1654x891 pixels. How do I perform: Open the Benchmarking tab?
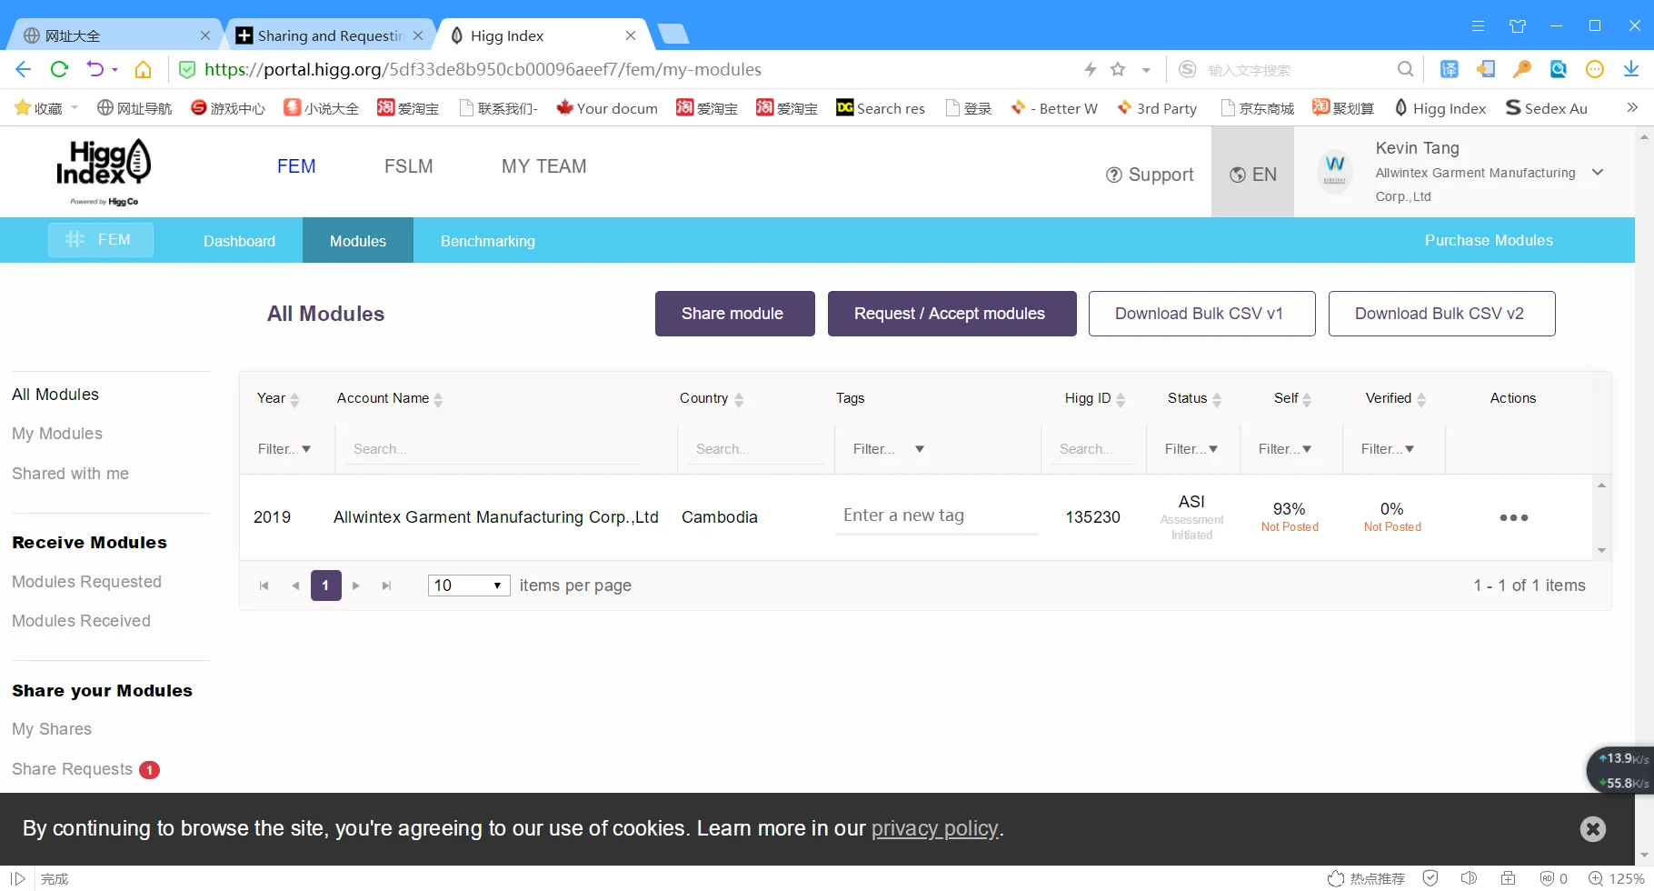click(x=488, y=241)
